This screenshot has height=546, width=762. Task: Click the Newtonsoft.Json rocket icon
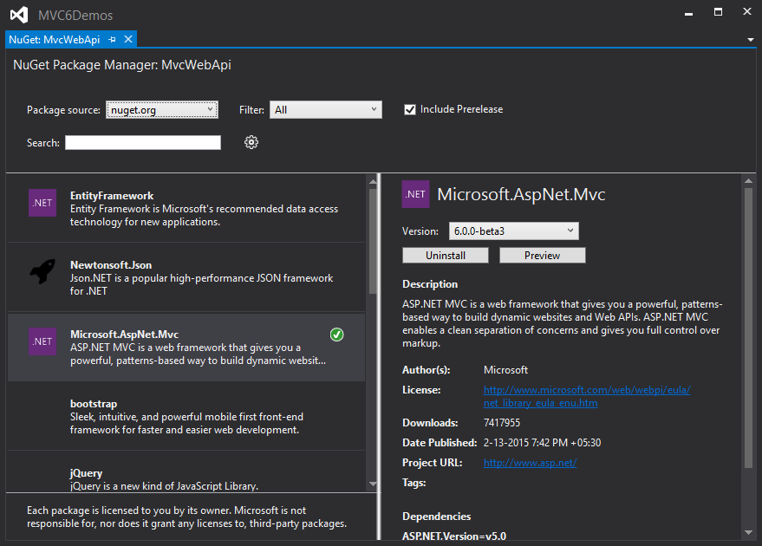pyautogui.click(x=42, y=271)
